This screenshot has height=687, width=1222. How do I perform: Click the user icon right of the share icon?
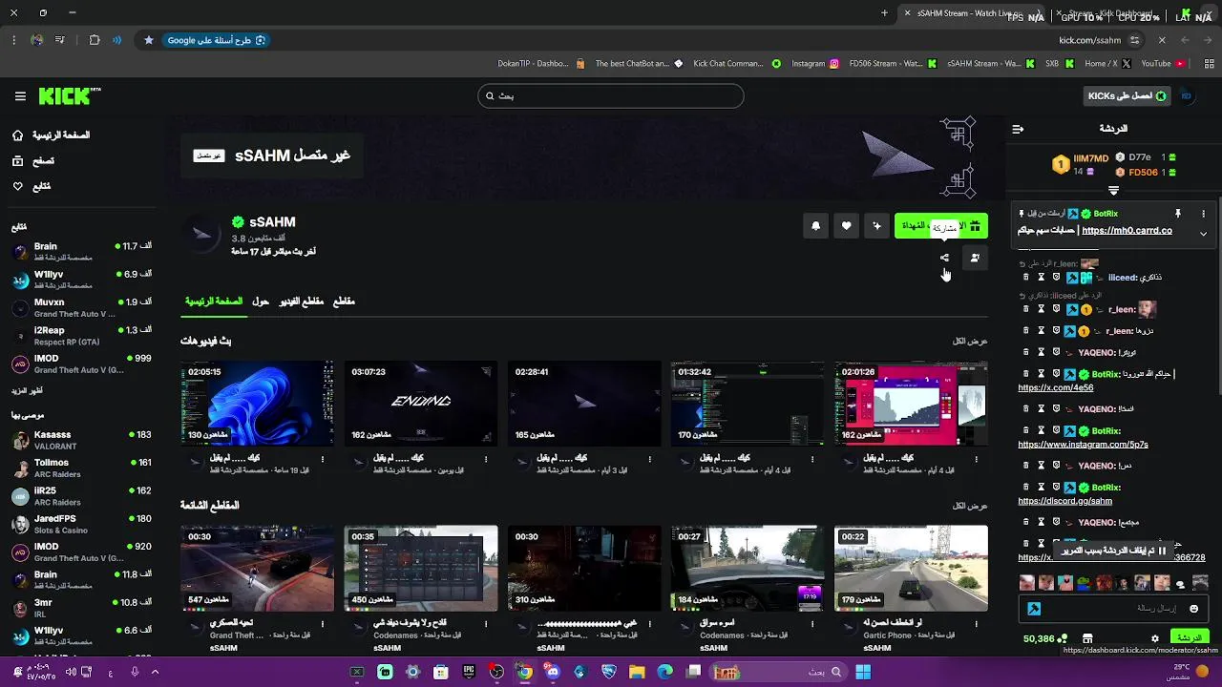coord(975,258)
